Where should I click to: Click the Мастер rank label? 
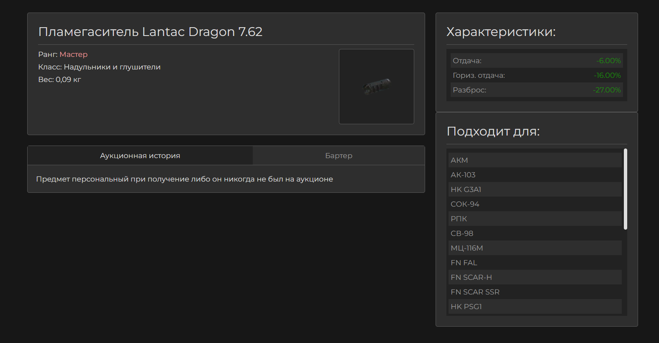pyautogui.click(x=74, y=54)
